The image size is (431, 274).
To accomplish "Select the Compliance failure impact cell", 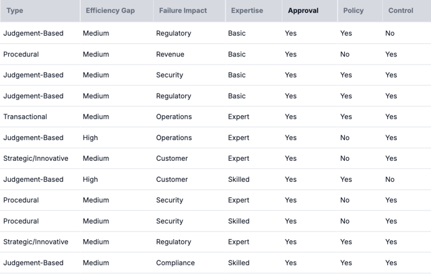I will tap(175, 263).
